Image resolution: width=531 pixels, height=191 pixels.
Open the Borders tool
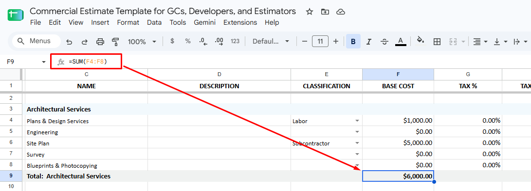point(437,42)
